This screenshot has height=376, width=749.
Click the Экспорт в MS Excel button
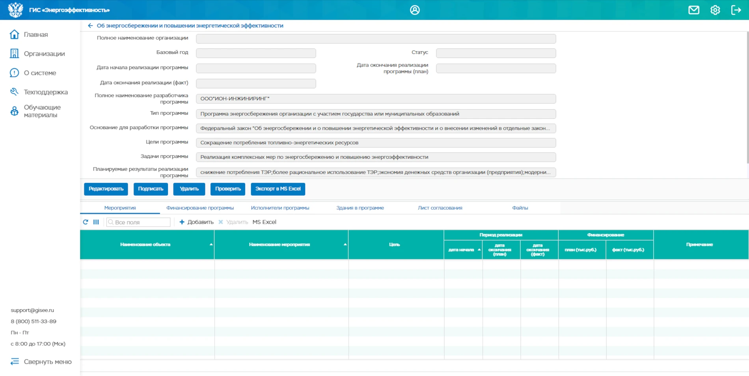pos(278,189)
